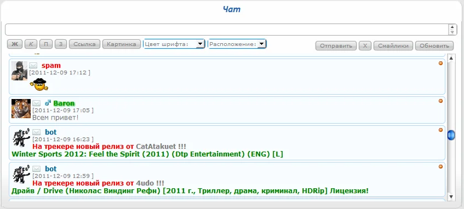Open the Смайлики smiley panel
This screenshot has height=209, width=464.
393,46
